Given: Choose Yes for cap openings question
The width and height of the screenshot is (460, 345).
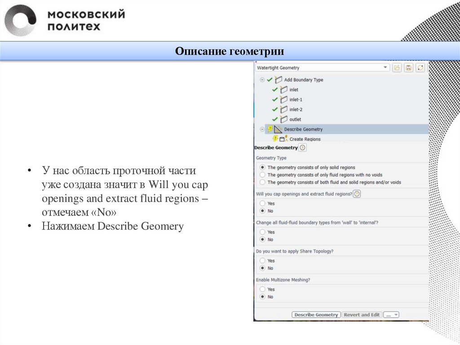Looking at the screenshot, I should pyautogui.click(x=262, y=203).
